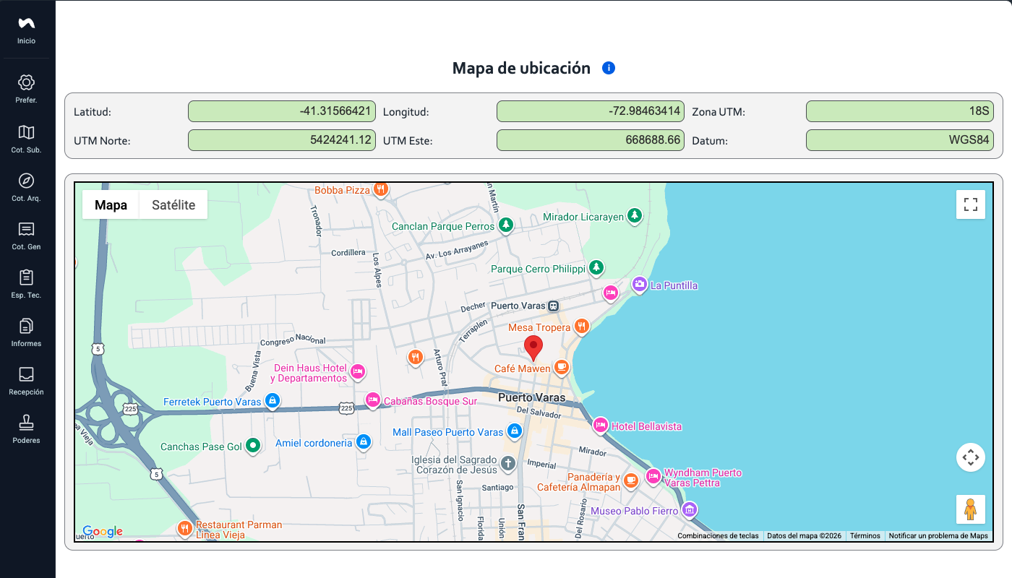The height and width of the screenshot is (578, 1012).
Task: Click Datos del mapa ©2026 text
Action: (805, 536)
